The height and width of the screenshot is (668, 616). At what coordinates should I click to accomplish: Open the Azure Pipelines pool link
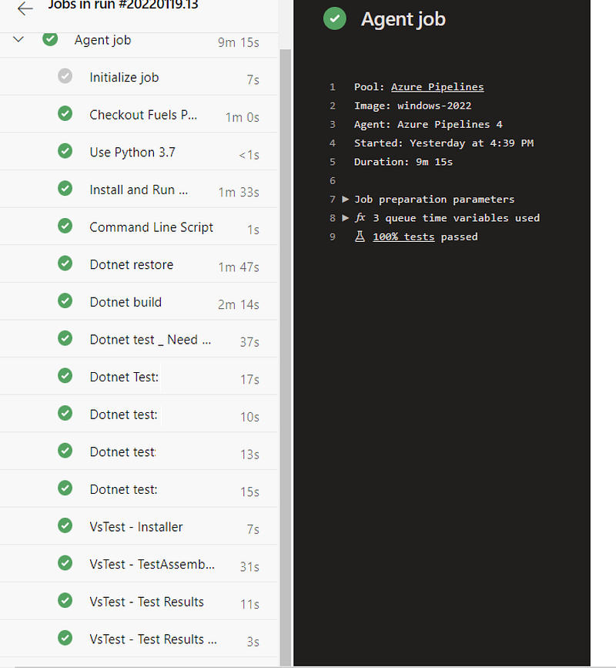[437, 87]
